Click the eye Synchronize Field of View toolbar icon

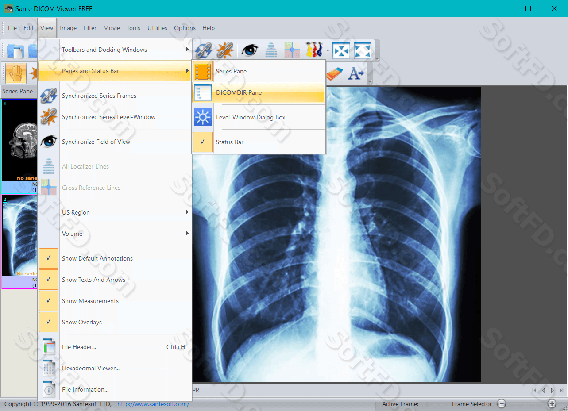click(250, 50)
